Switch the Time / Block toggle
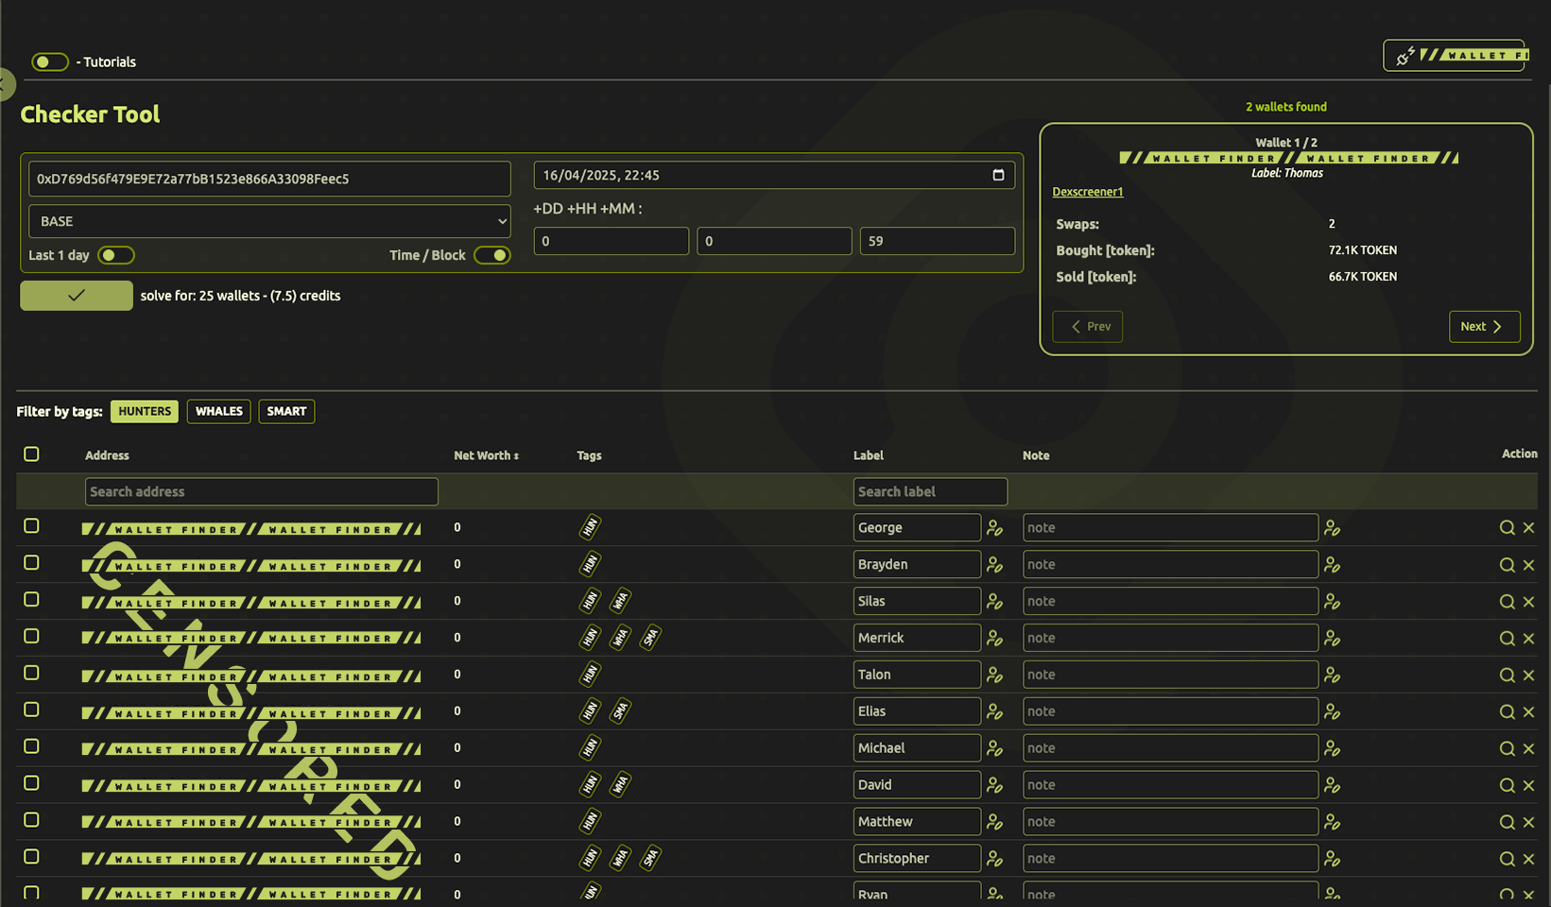Screen dimensions: 1551x907 [491, 255]
